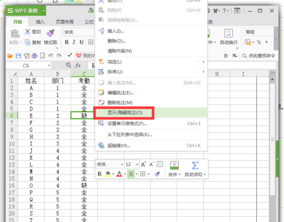Choose 插入(I)... in context menu
The height and width of the screenshot is (222, 284).
(x=151, y=31)
